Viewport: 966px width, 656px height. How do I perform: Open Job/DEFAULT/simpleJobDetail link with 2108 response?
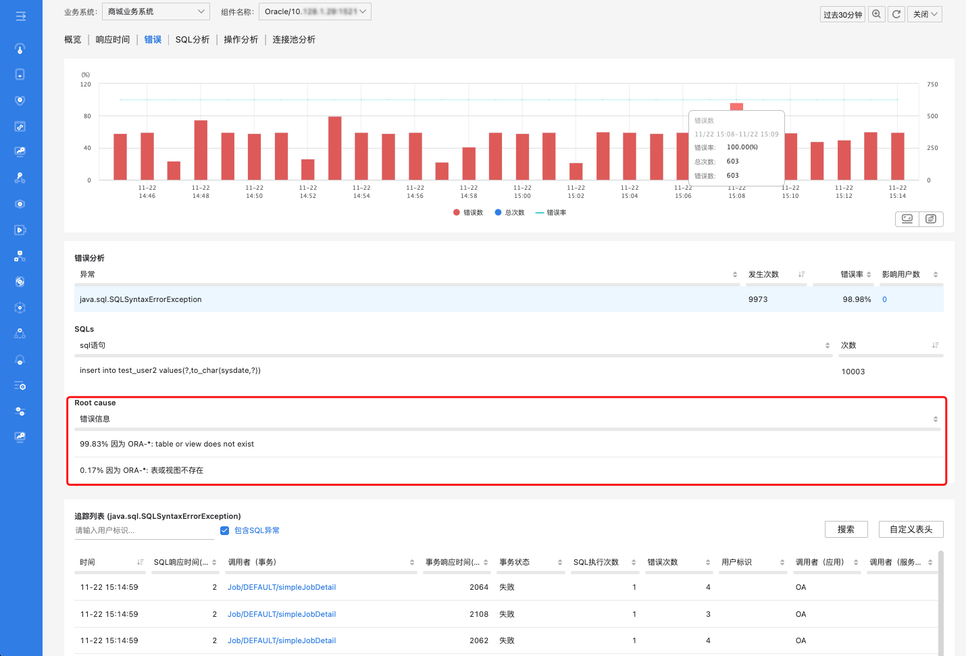tap(282, 614)
